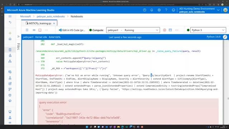Click the red compute stop icon
The height and width of the screenshot is (129, 229).
165,30
